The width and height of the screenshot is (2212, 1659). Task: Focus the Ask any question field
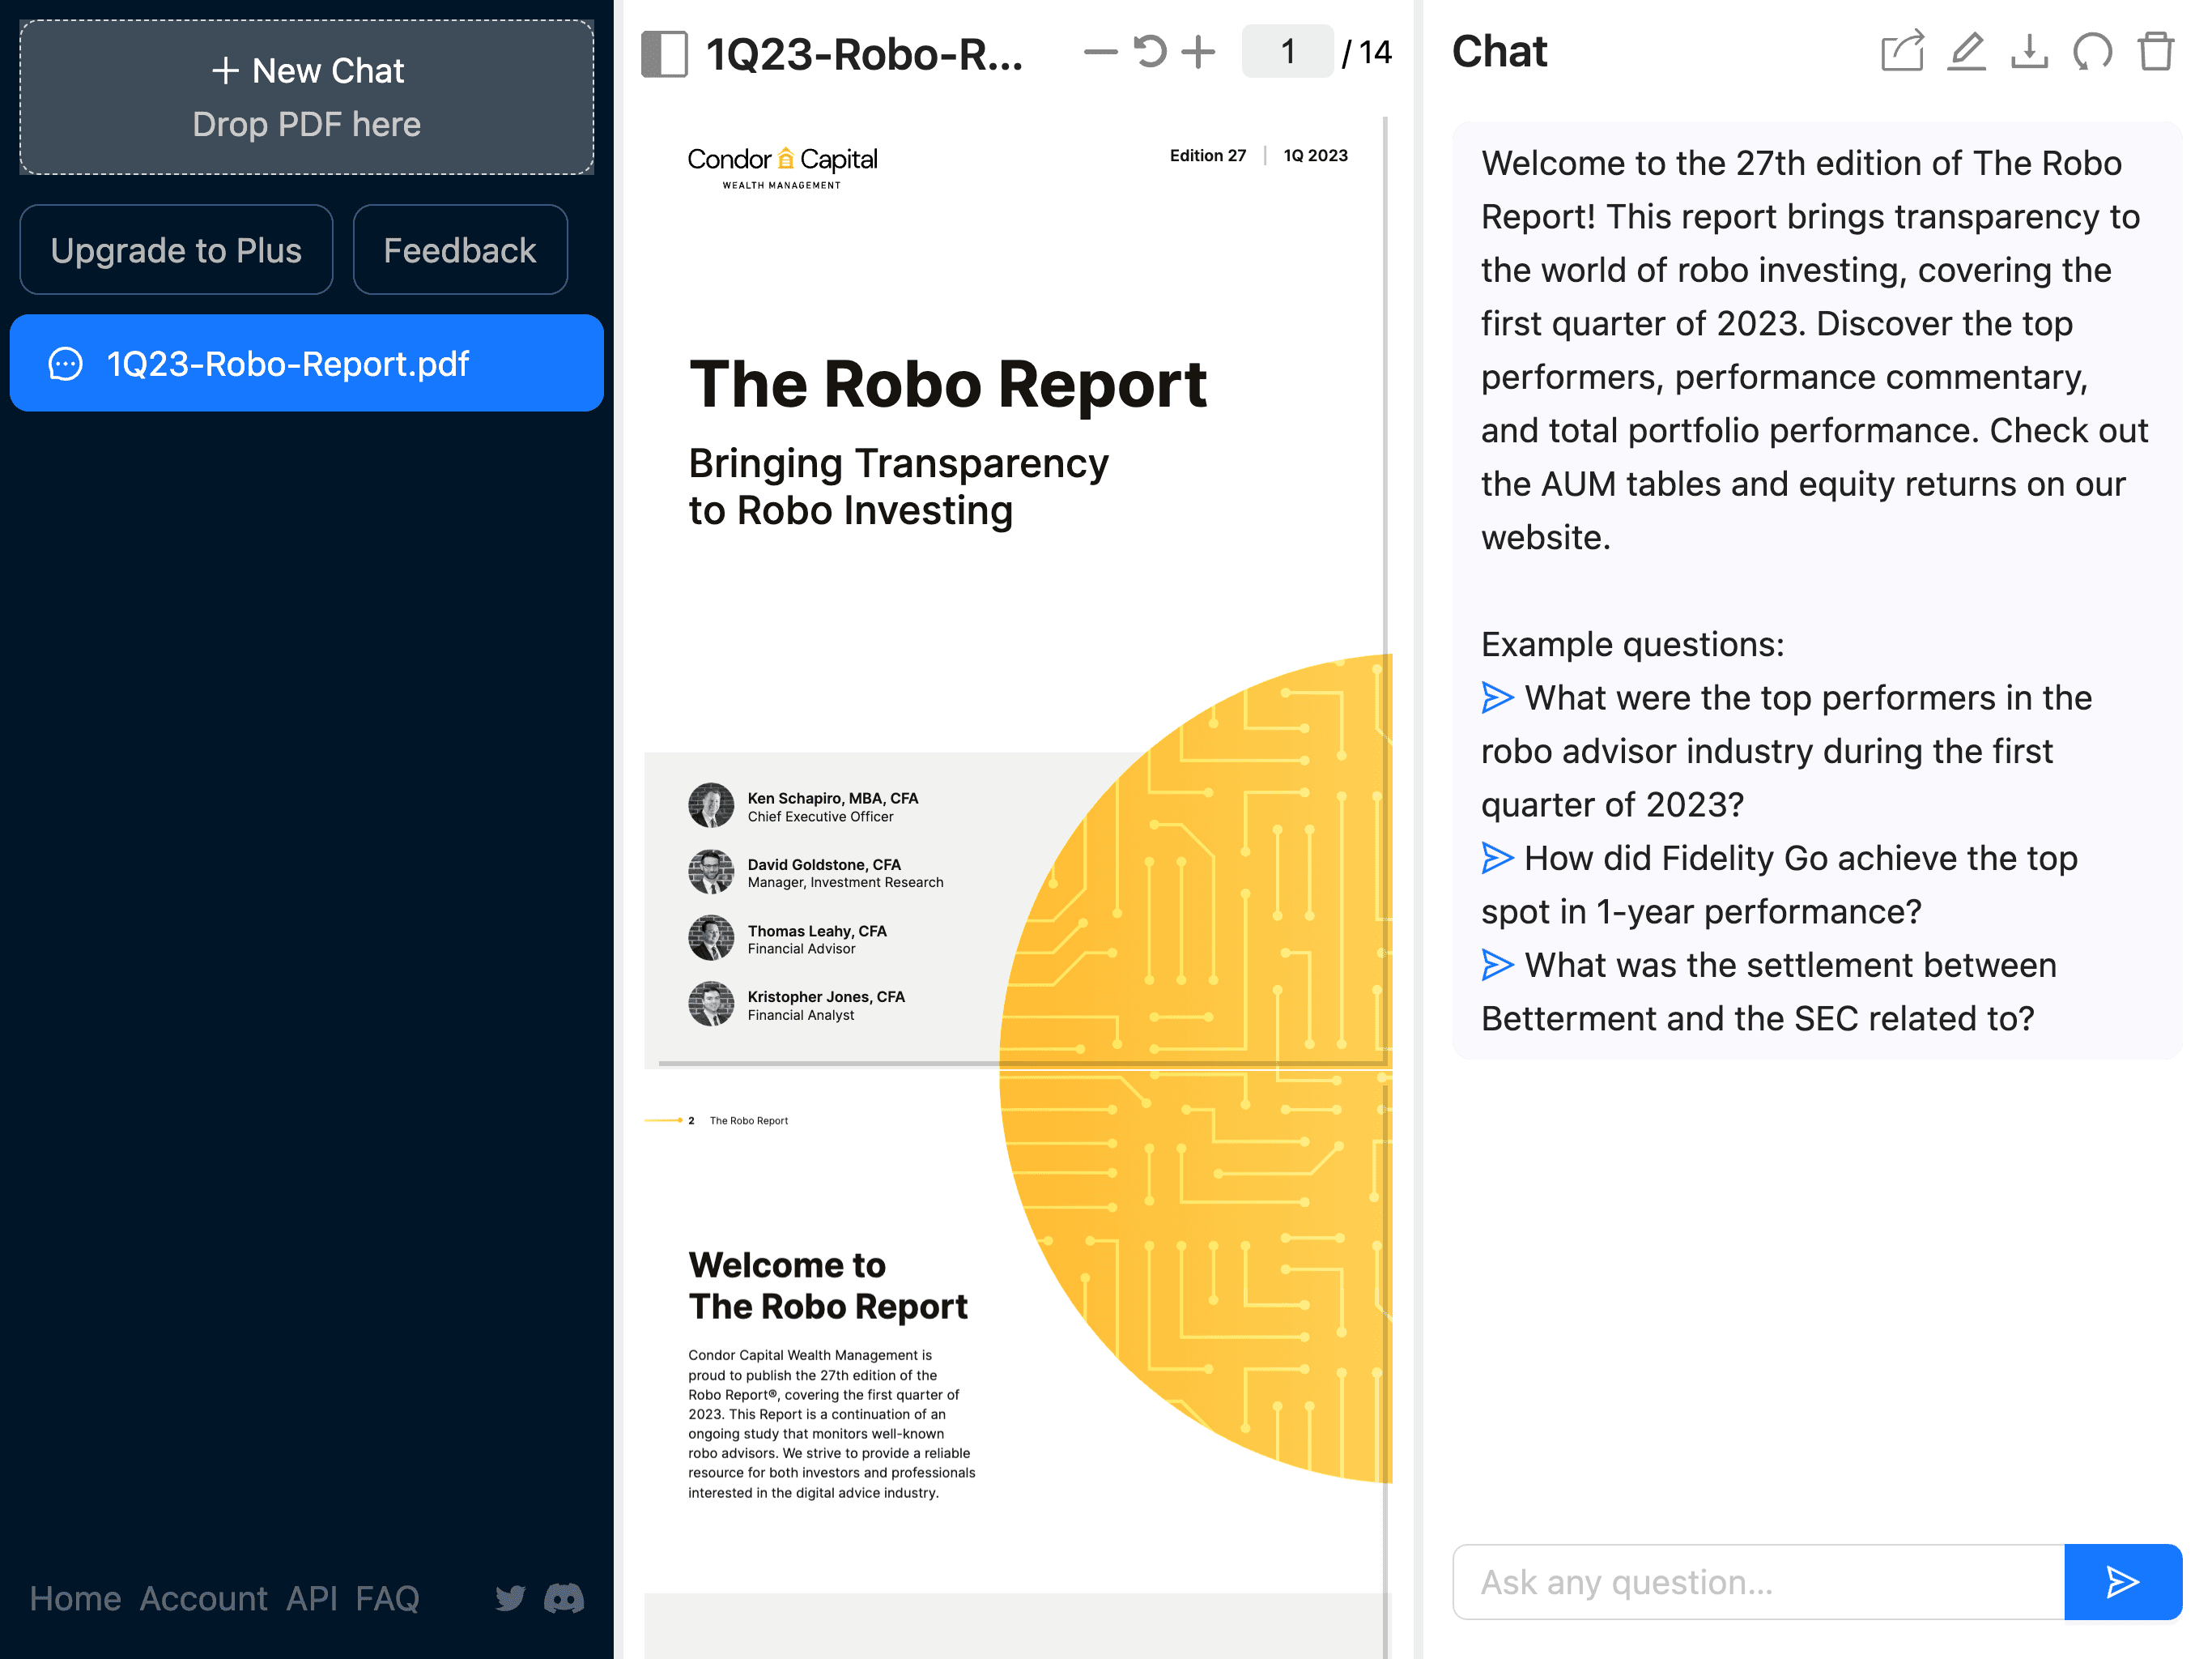tap(1758, 1582)
